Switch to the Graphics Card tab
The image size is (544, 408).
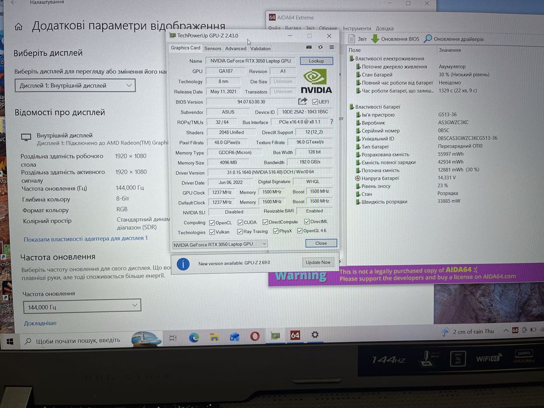point(185,48)
